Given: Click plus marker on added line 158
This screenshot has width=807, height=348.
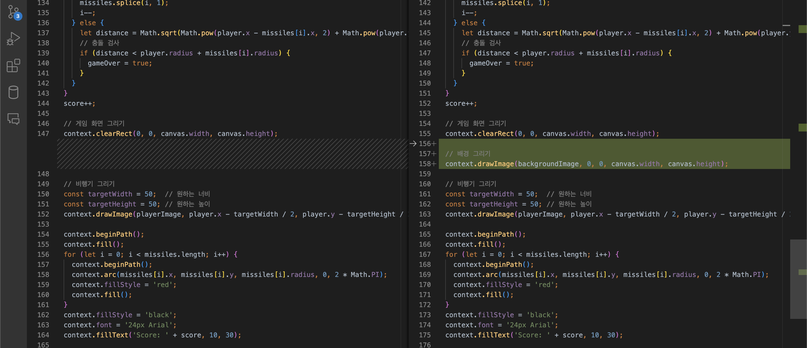Looking at the screenshot, I should click(x=434, y=164).
